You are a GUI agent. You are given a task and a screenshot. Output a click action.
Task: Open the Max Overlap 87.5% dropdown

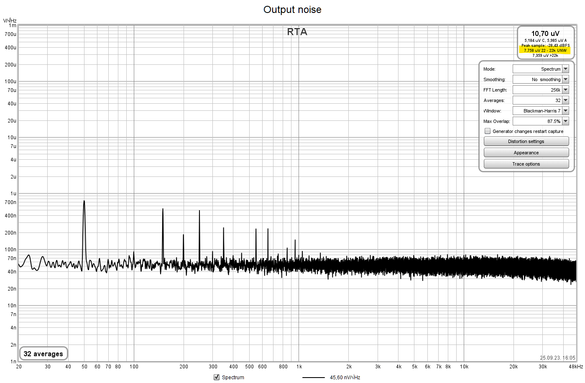[541, 121]
